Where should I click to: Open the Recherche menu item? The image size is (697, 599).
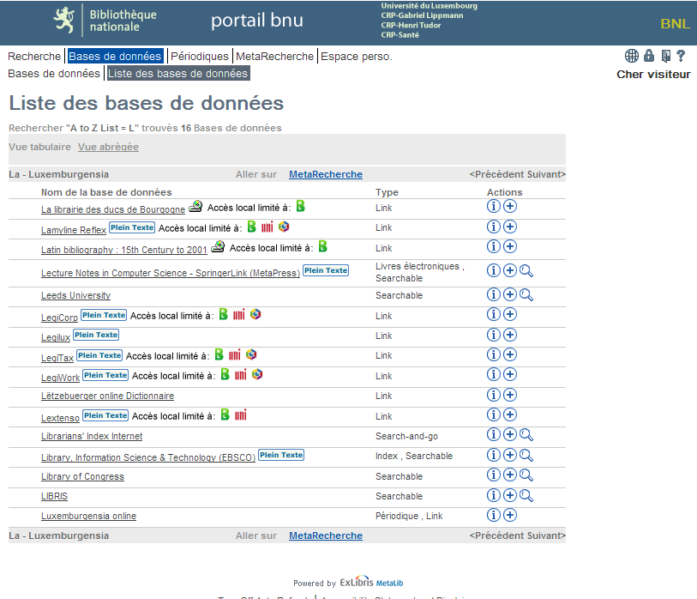pyautogui.click(x=34, y=57)
